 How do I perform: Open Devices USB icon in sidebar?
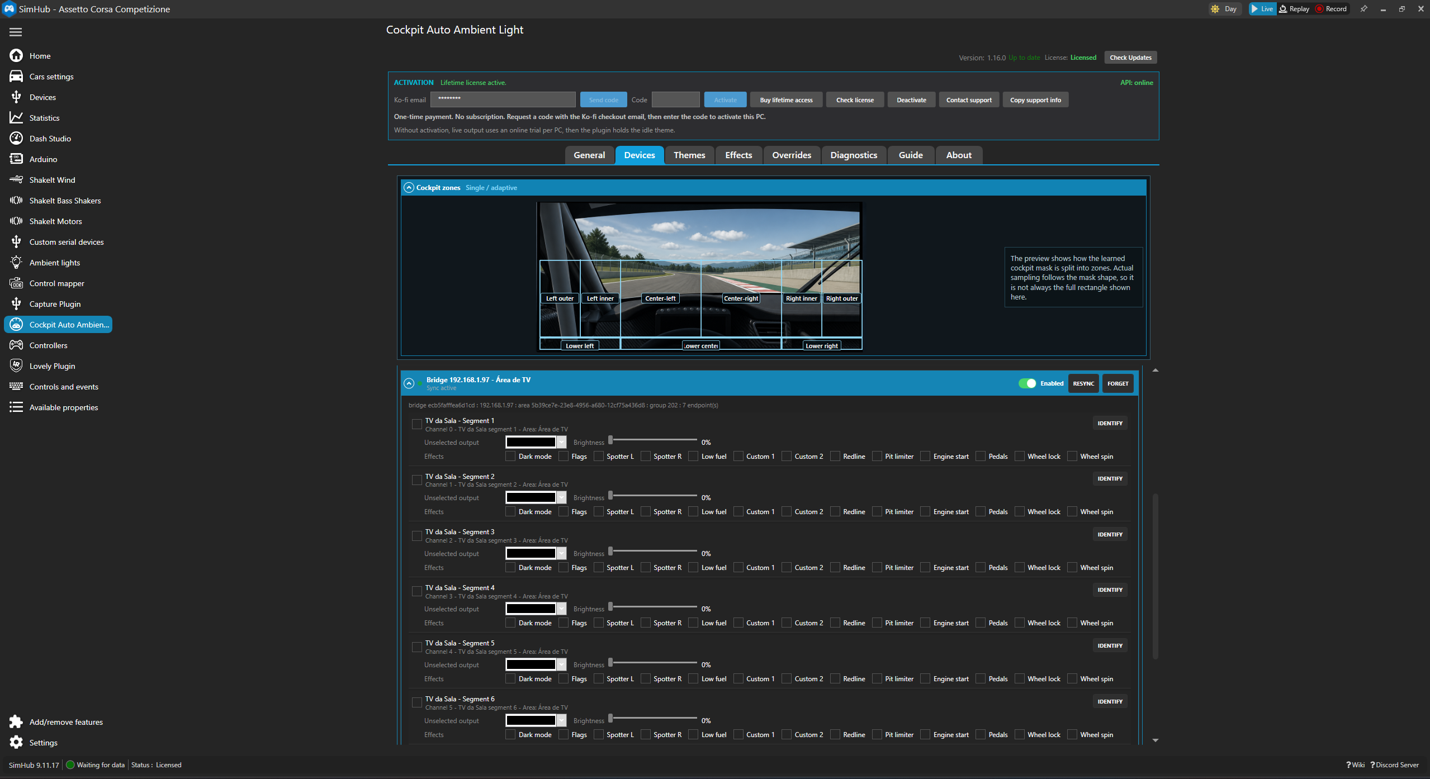click(x=16, y=97)
